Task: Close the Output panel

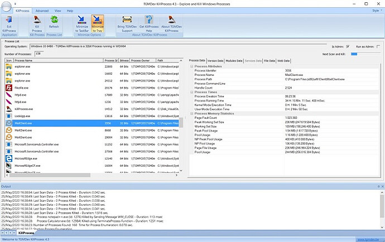Action: (x=382, y=187)
